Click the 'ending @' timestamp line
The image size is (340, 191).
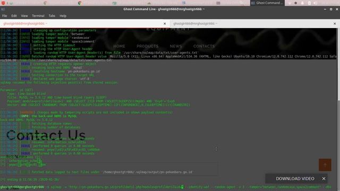coord(30,179)
